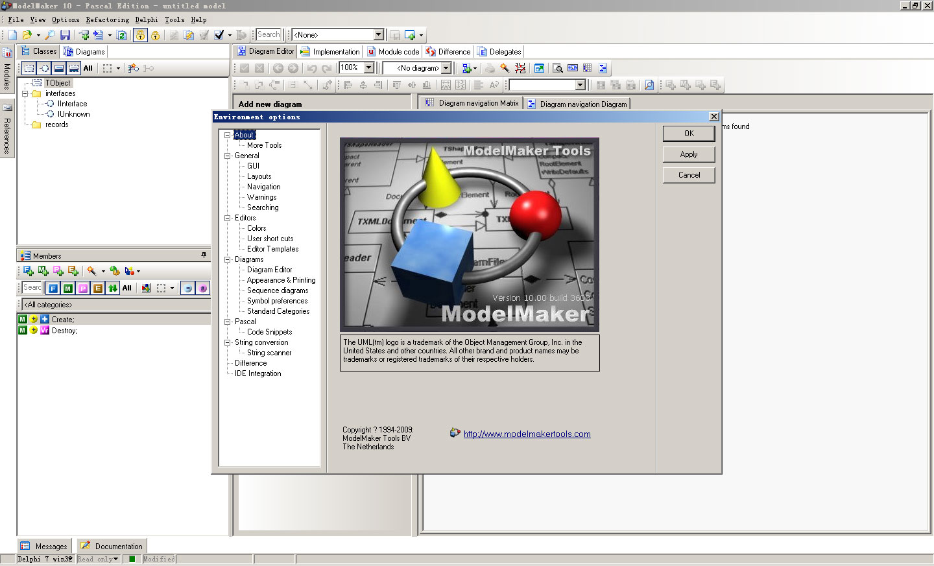
Task: Collapse the Pascal node in options tree
Action: 228,322
